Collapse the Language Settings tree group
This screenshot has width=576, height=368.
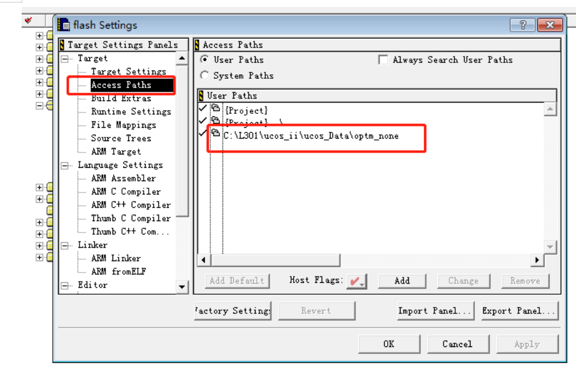point(65,166)
